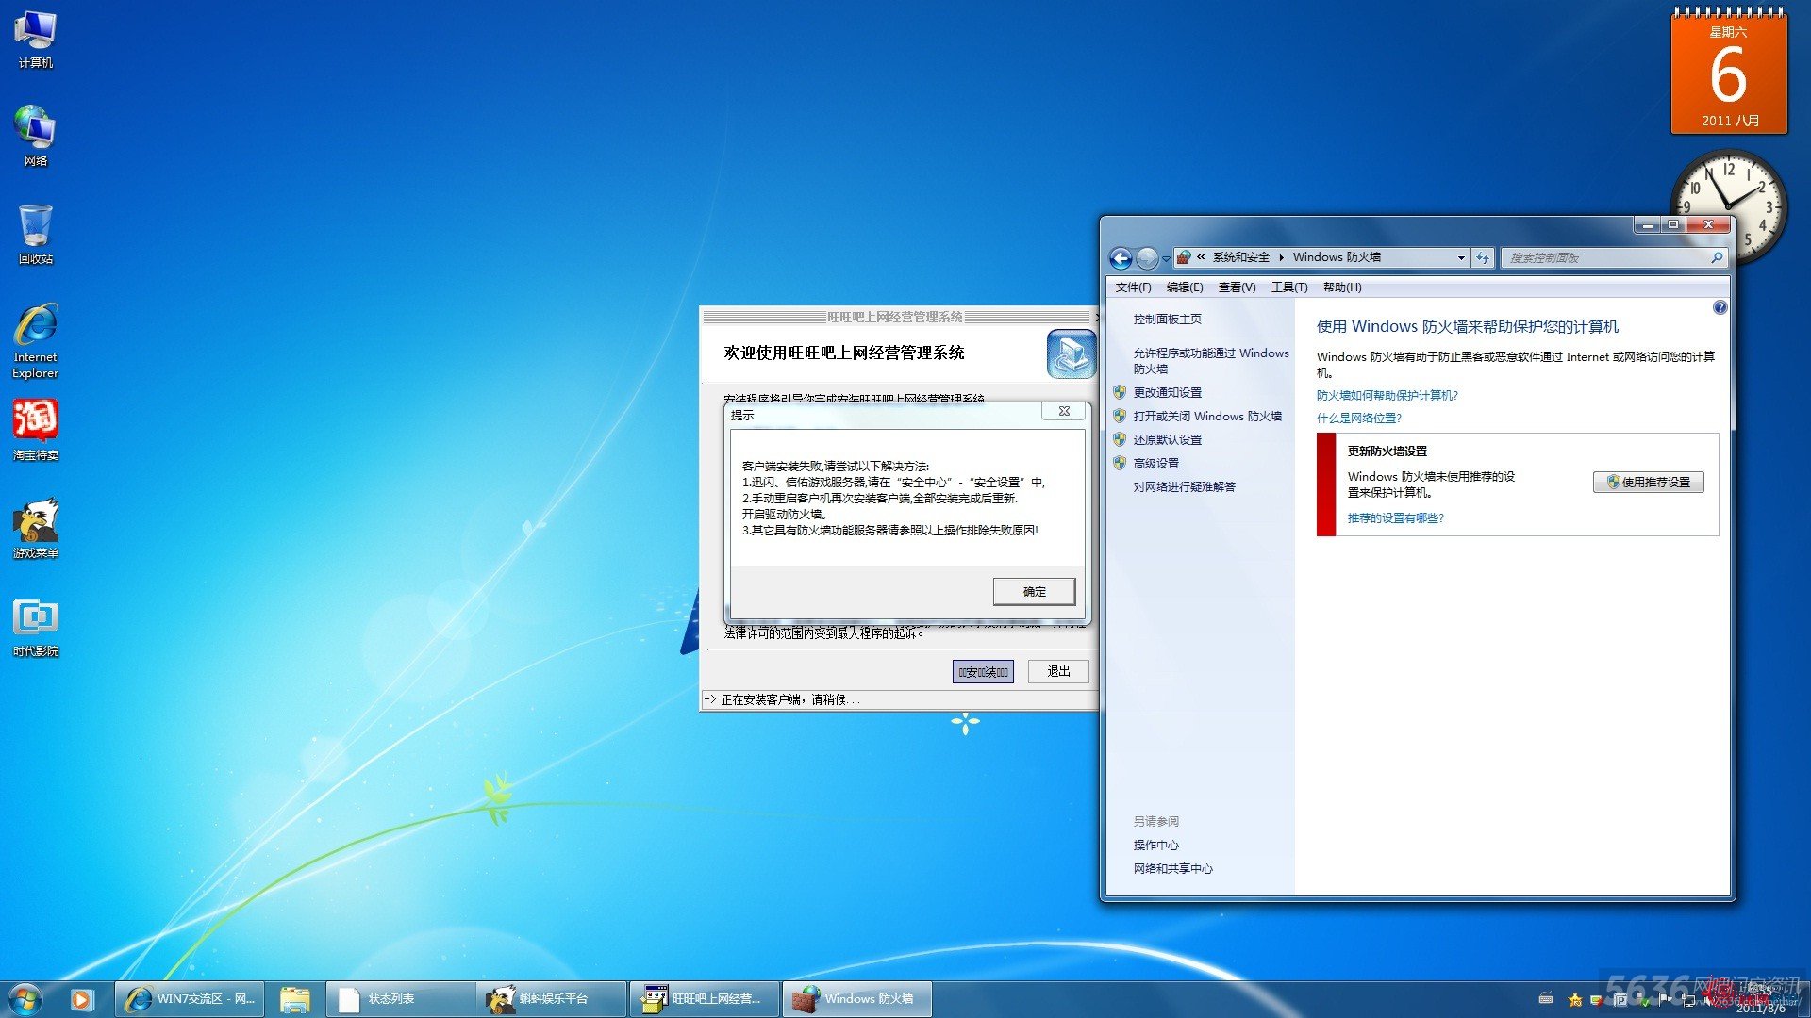
Task: Click the 安装 button in installer
Action: 983,672
